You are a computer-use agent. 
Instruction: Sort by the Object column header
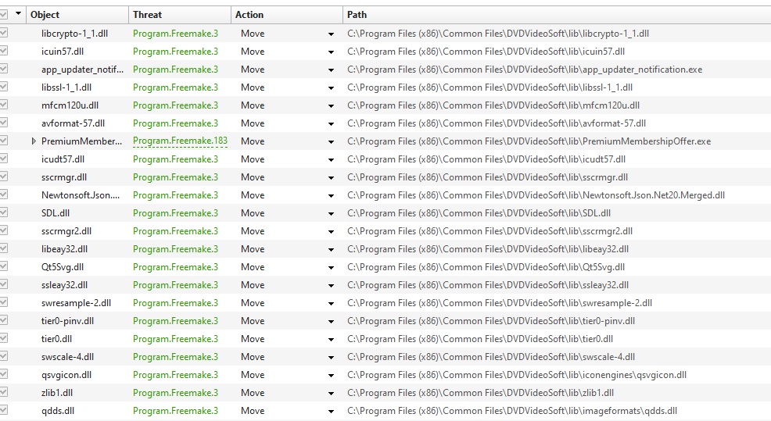(x=77, y=14)
